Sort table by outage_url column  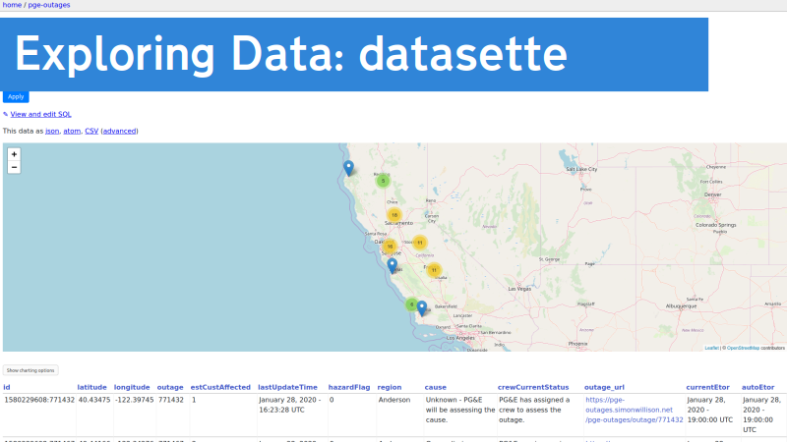pyautogui.click(x=604, y=387)
